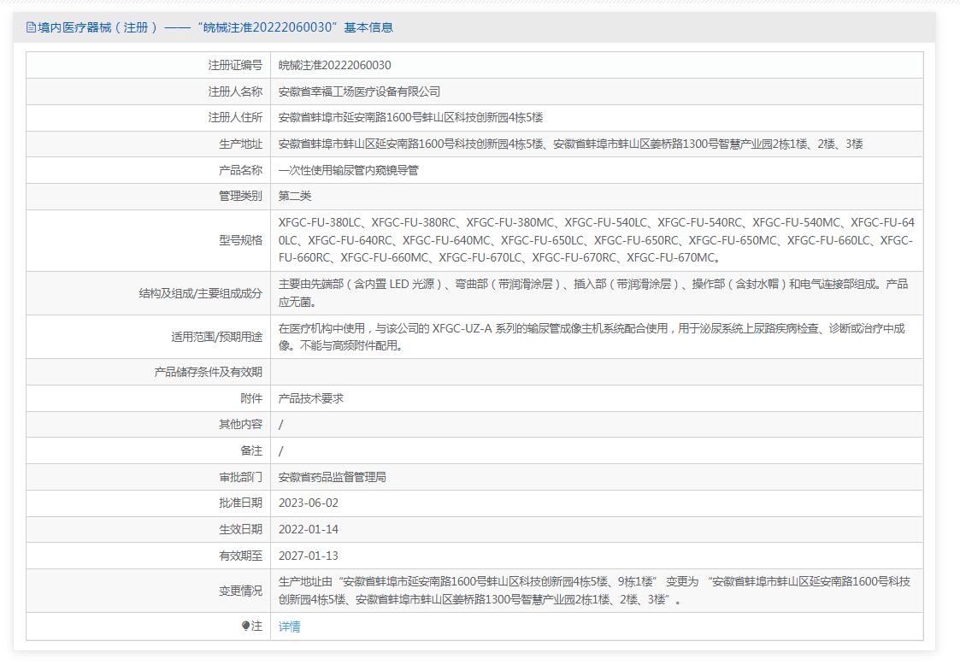960x665 pixels.
Task: Select product name 一次性使用输尿管内窥镜导管
Action: (348, 170)
